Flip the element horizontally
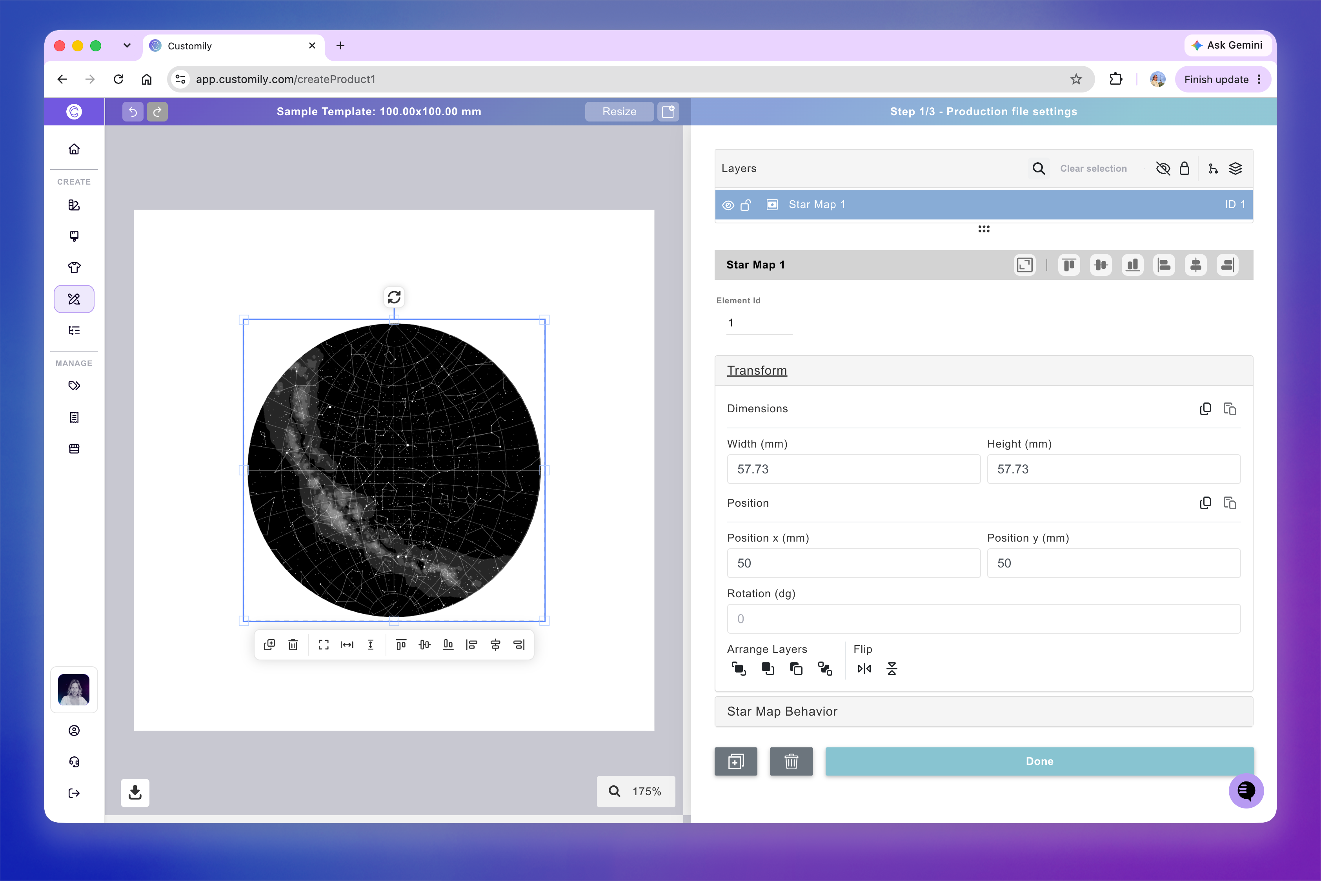This screenshot has width=1321, height=881. pyautogui.click(x=864, y=669)
